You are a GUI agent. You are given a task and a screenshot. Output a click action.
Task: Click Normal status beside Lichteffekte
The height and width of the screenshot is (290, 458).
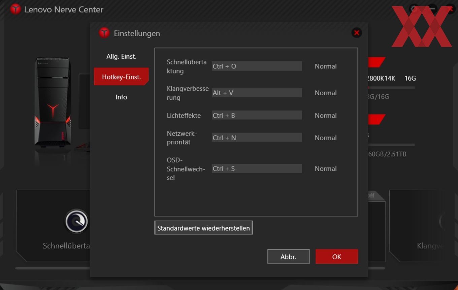point(326,115)
